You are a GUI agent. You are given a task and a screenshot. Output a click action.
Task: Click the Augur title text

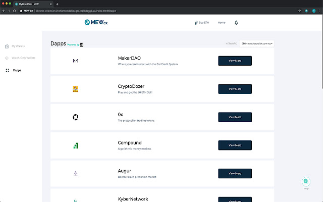click(125, 171)
